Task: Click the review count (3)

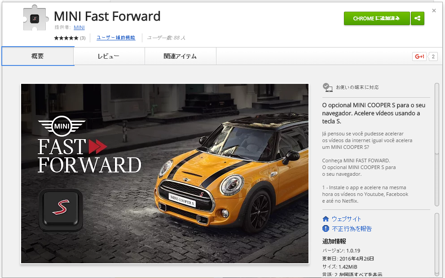Action: (x=83, y=38)
